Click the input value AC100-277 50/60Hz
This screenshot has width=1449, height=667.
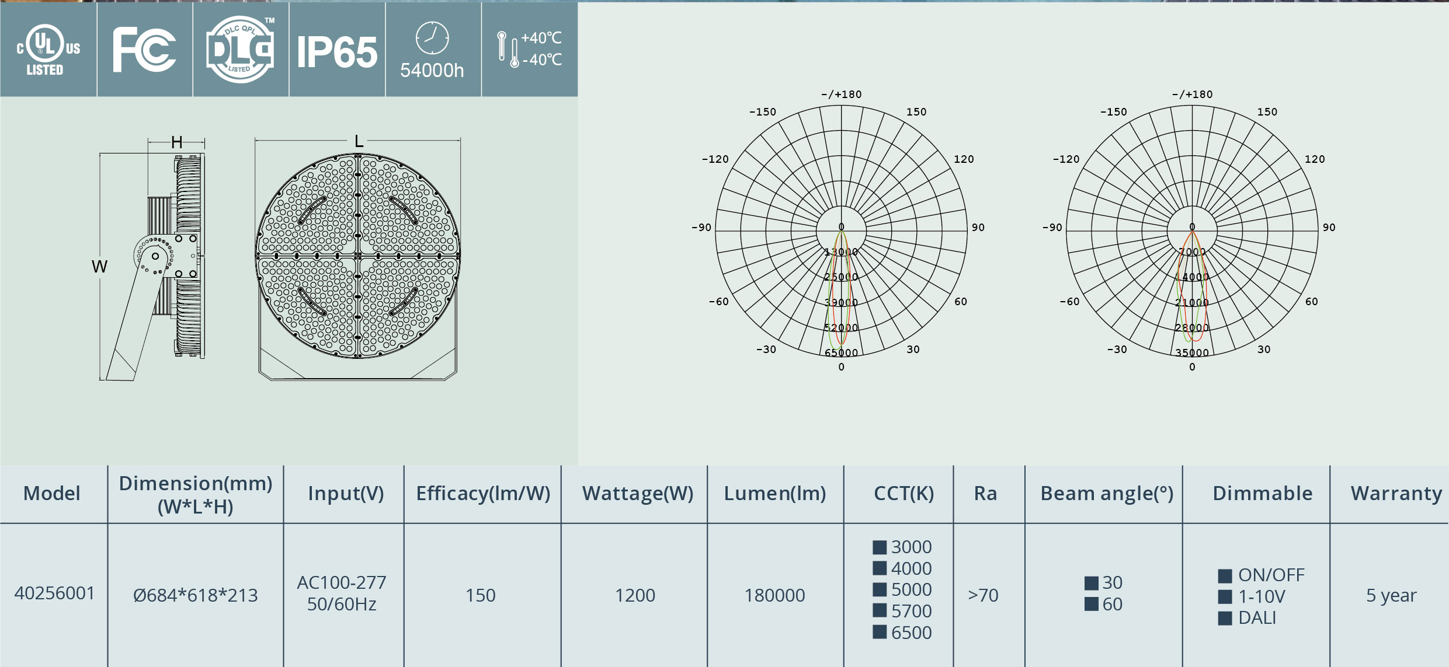pos(342,593)
